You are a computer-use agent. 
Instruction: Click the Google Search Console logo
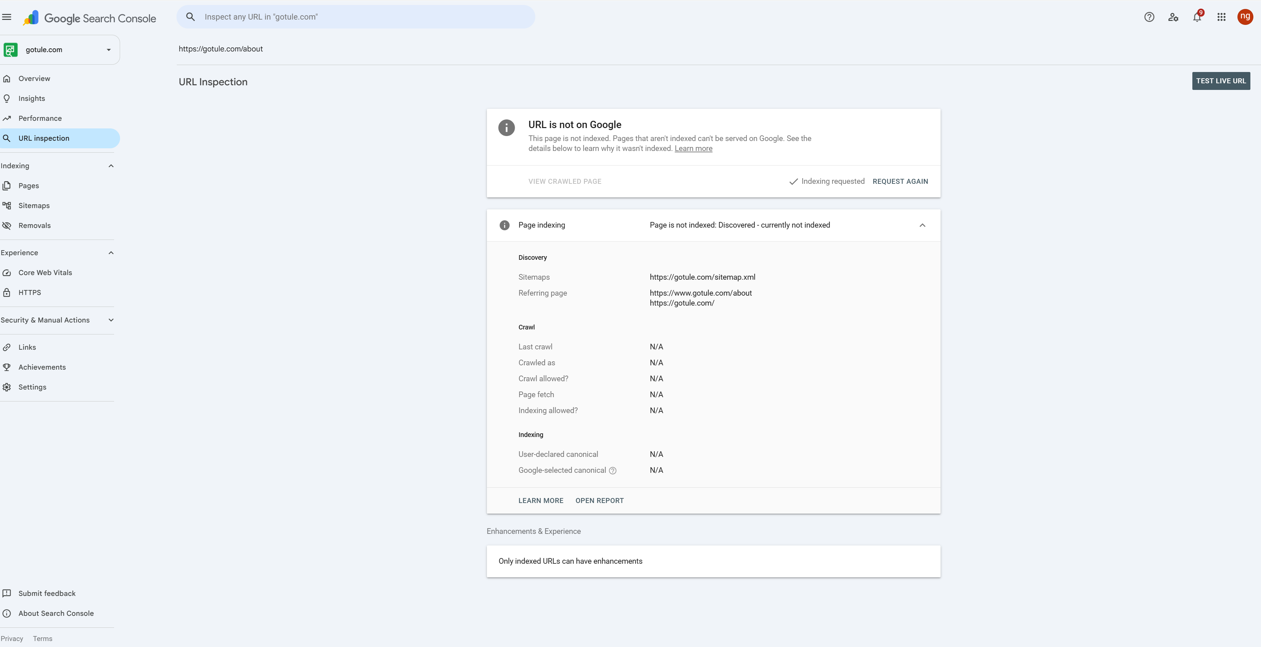click(x=90, y=18)
